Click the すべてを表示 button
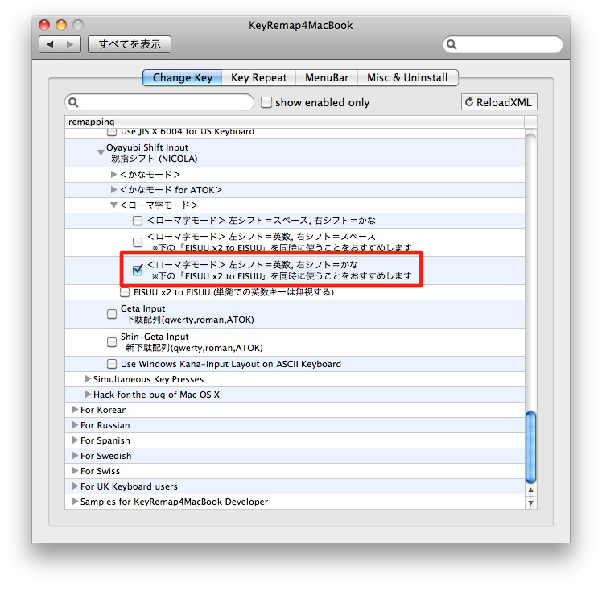Screen dimensions: 602x591 129,44
